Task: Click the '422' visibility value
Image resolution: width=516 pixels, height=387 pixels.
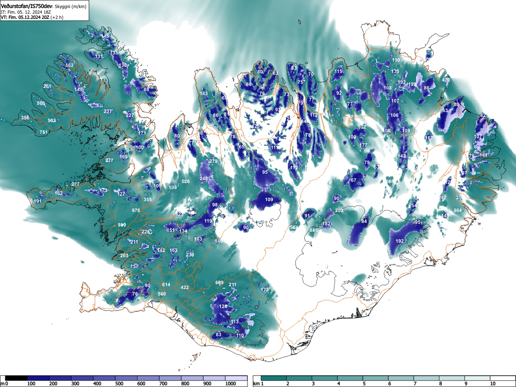Action: (185, 287)
